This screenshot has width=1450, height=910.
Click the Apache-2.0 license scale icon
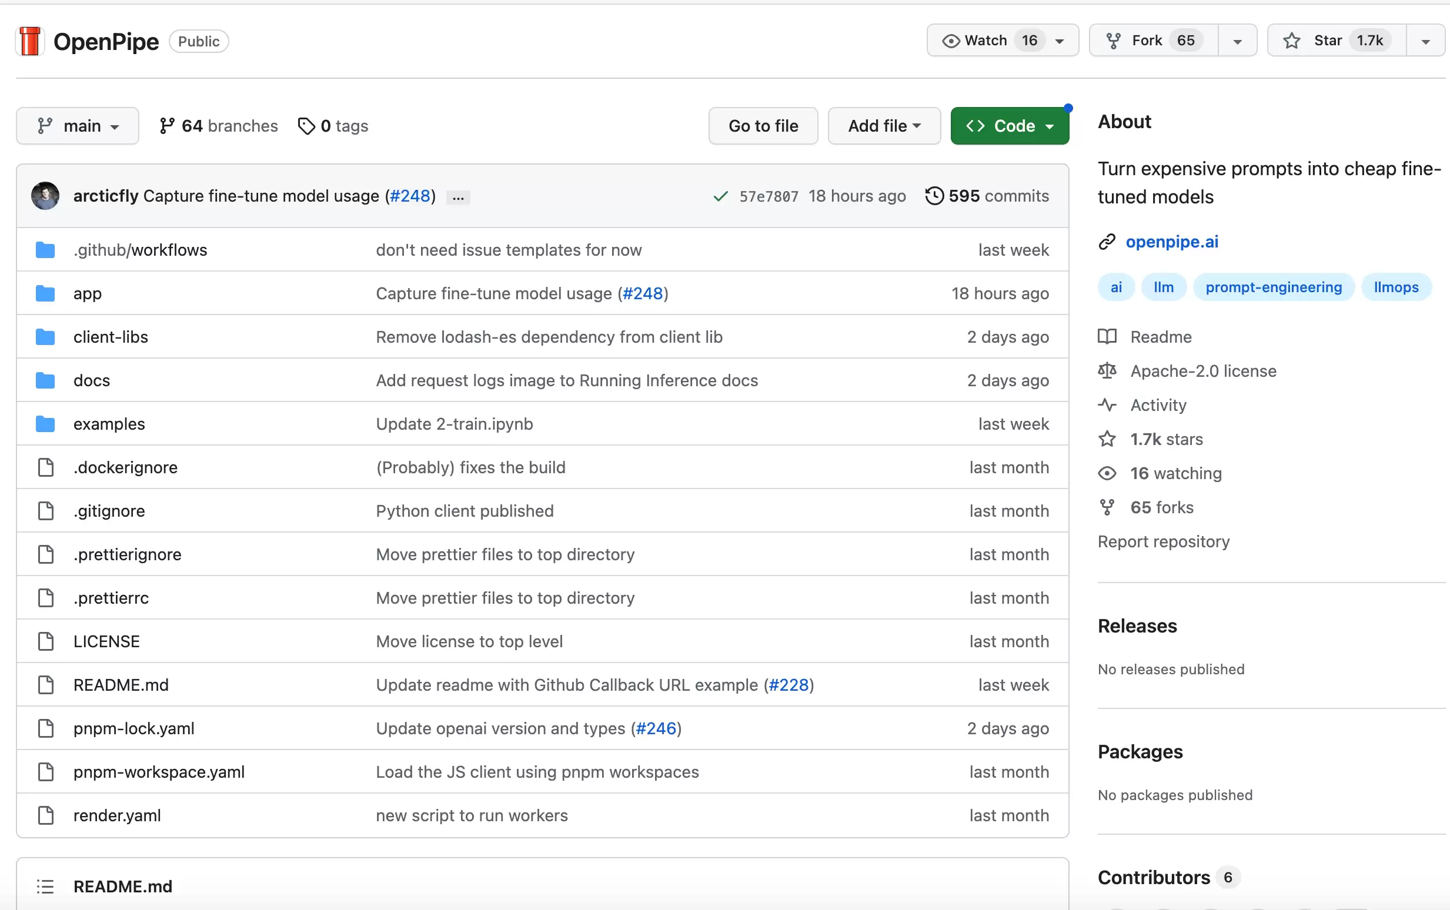click(1107, 371)
